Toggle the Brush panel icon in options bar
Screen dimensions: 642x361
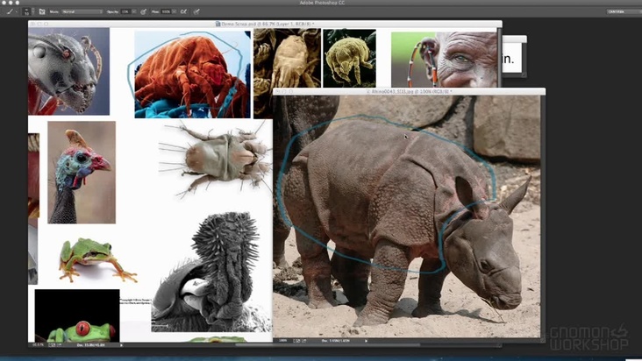coord(42,12)
